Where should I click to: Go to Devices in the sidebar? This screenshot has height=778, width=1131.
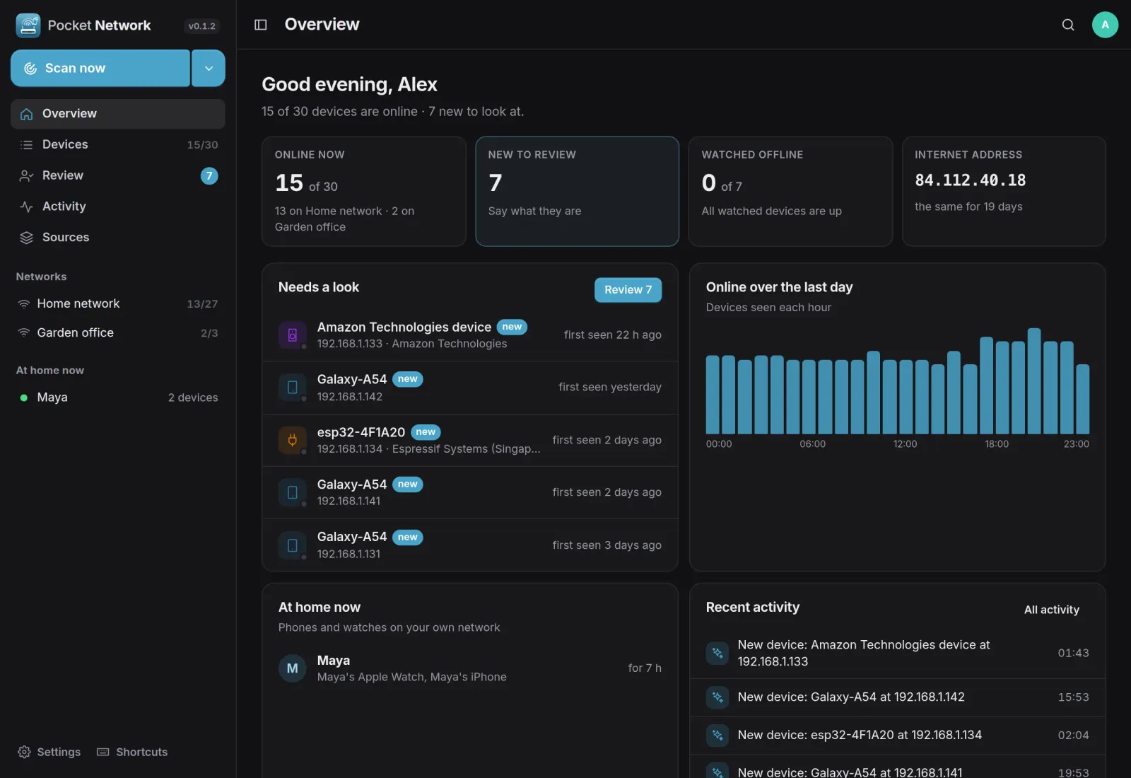click(118, 144)
